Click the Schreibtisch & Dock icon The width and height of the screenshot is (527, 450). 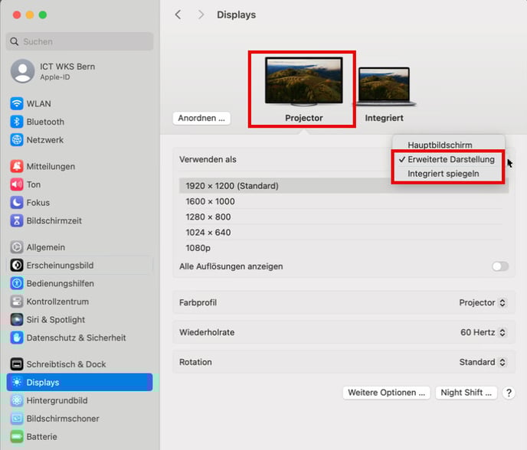(17, 364)
